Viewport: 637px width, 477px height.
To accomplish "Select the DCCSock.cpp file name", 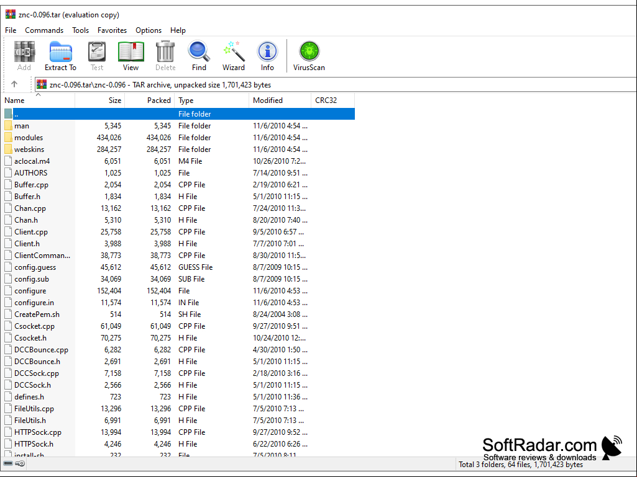I will (37, 373).
